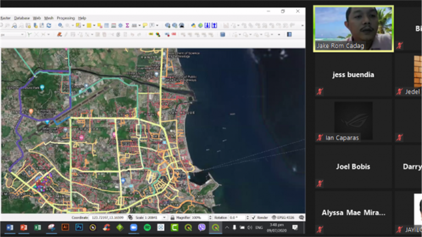Open the Help menu
Screen dimensions: 422x237
click(x=82, y=18)
